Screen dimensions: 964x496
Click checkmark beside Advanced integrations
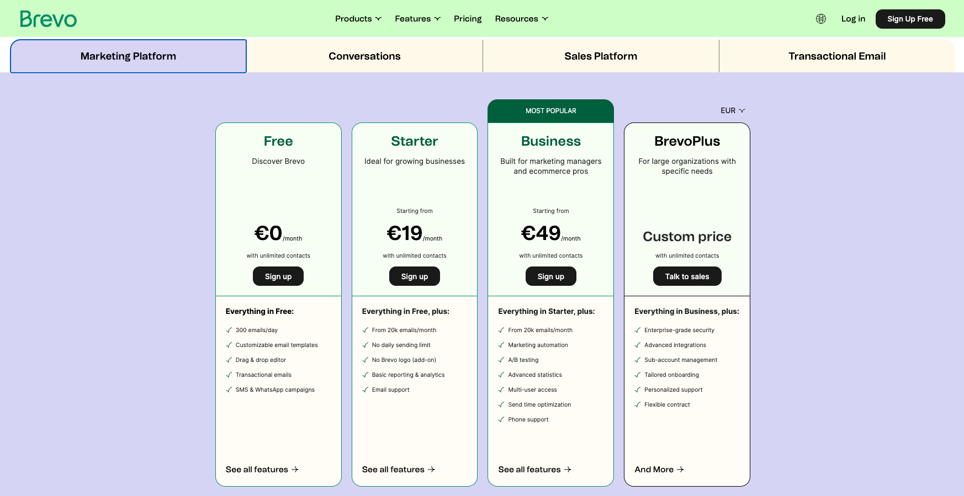click(638, 345)
